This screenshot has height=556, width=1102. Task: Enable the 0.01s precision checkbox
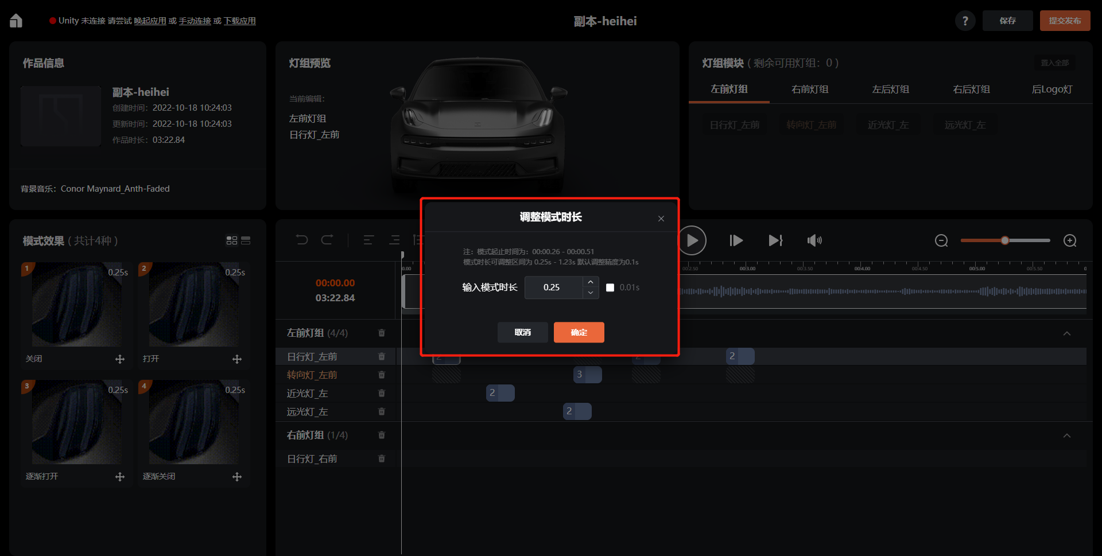tap(610, 287)
